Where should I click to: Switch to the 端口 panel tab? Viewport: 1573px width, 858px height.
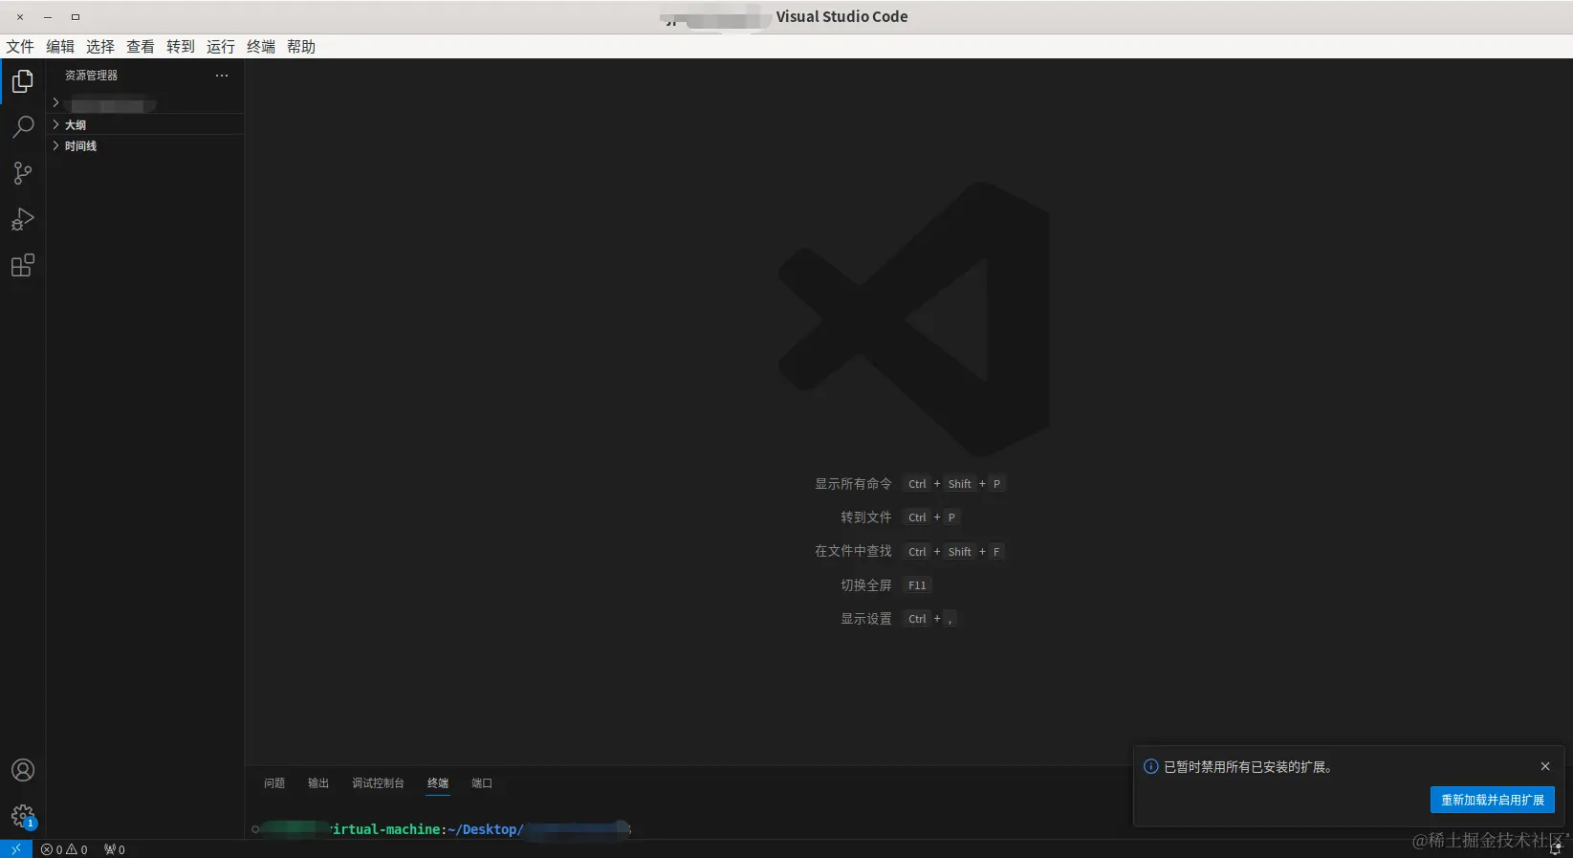[482, 783]
